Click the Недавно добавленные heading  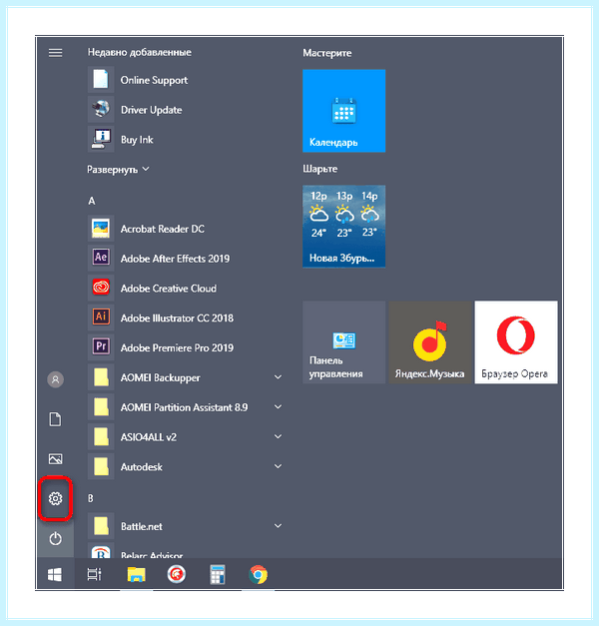(x=140, y=52)
